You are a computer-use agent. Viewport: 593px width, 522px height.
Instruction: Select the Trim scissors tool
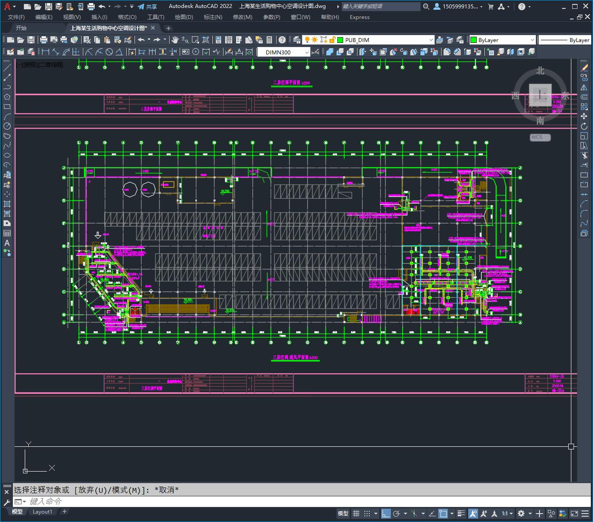(584, 155)
